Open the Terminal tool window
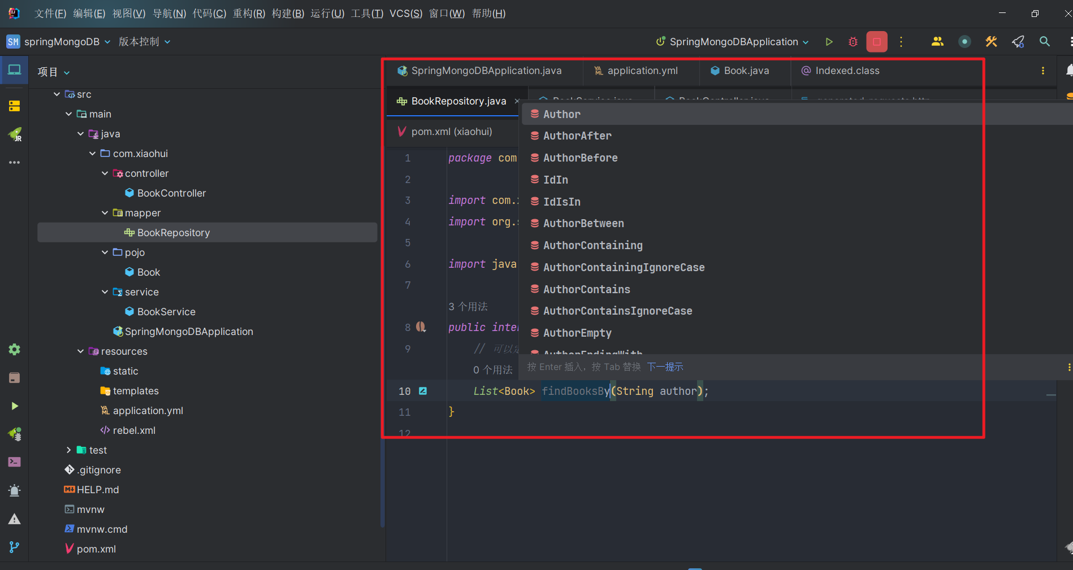Screen dimensions: 1073x570 (x=14, y=462)
